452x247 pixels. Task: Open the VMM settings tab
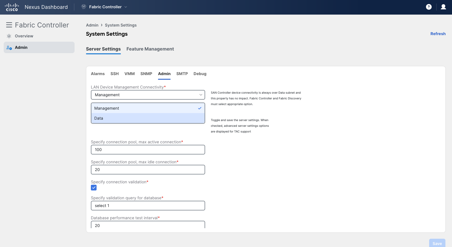[130, 74]
